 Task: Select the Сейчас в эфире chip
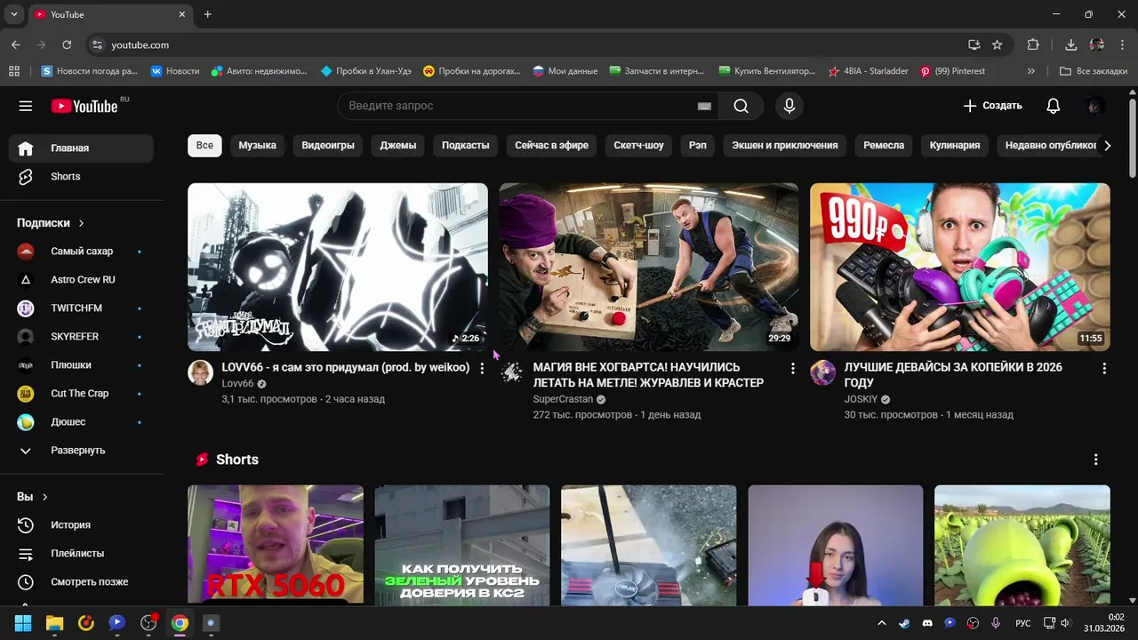click(551, 146)
